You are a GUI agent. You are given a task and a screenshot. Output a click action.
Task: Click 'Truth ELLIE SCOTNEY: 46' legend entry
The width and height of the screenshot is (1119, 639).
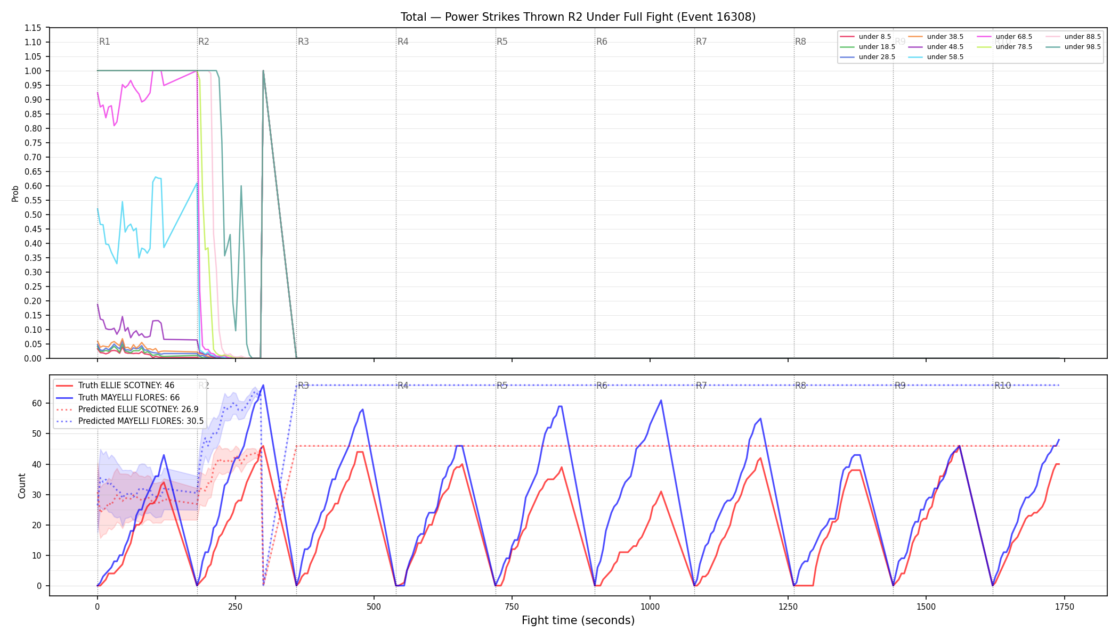pyautogui.click(x=115, y=386)
